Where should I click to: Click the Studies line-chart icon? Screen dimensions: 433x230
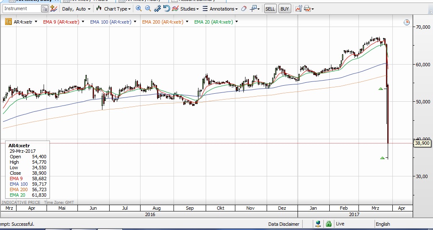click(175, 8)
